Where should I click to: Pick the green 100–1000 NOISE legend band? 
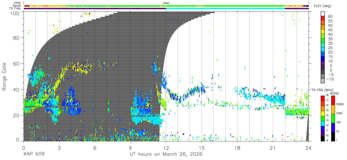[333, 118]
